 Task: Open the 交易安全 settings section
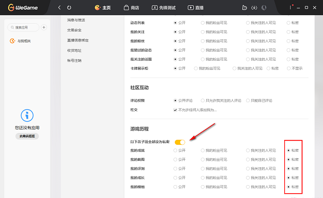click(74, 30)
